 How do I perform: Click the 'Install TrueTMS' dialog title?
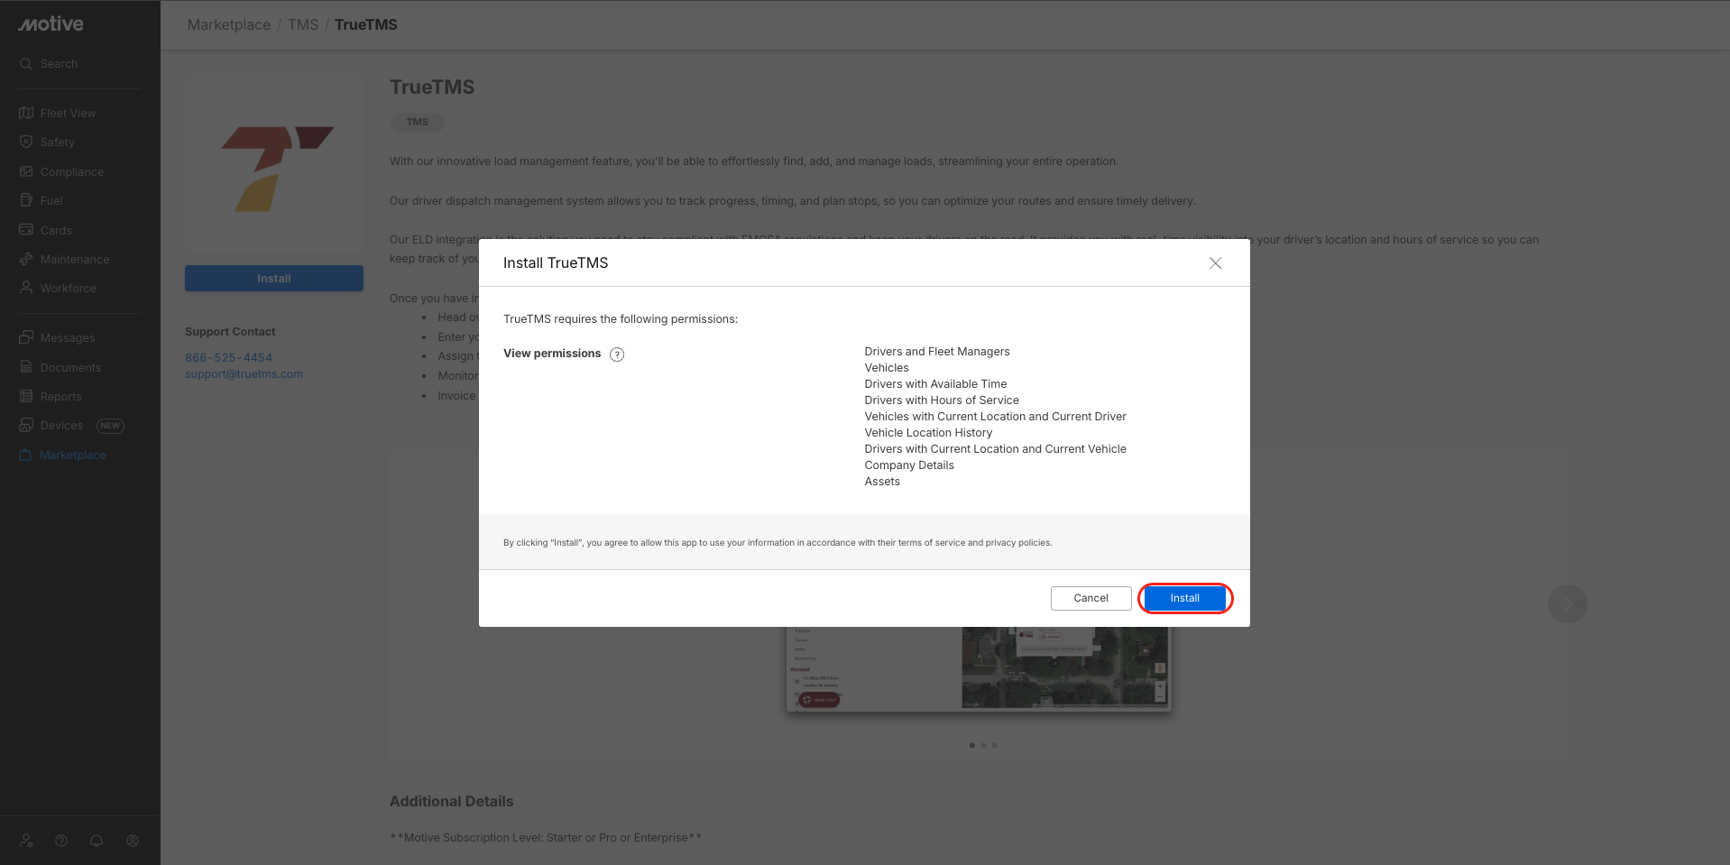pos(556,263)
